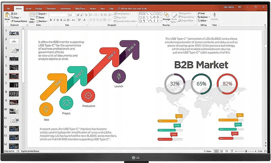
Task: Click the Format Painter tool
Action: coord(19,21)
